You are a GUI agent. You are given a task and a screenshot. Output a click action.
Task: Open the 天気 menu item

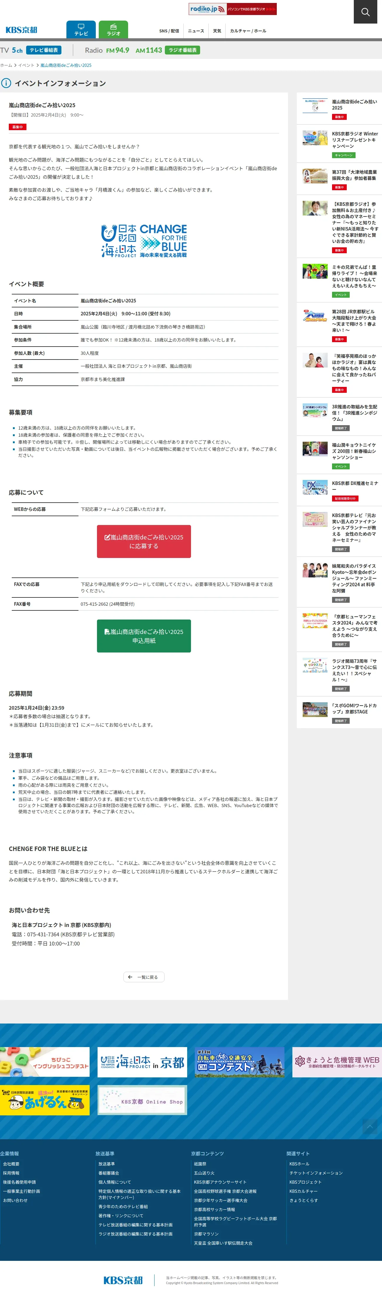pyautogui.click(x=217, y=31)
